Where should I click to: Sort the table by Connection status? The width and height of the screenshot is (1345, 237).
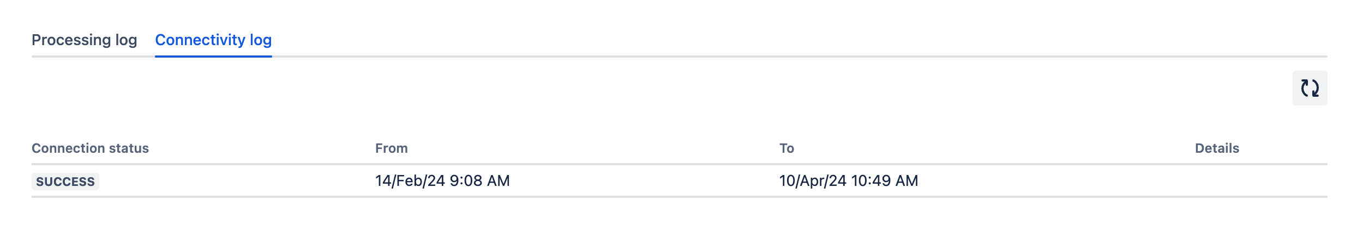point(90,148)
